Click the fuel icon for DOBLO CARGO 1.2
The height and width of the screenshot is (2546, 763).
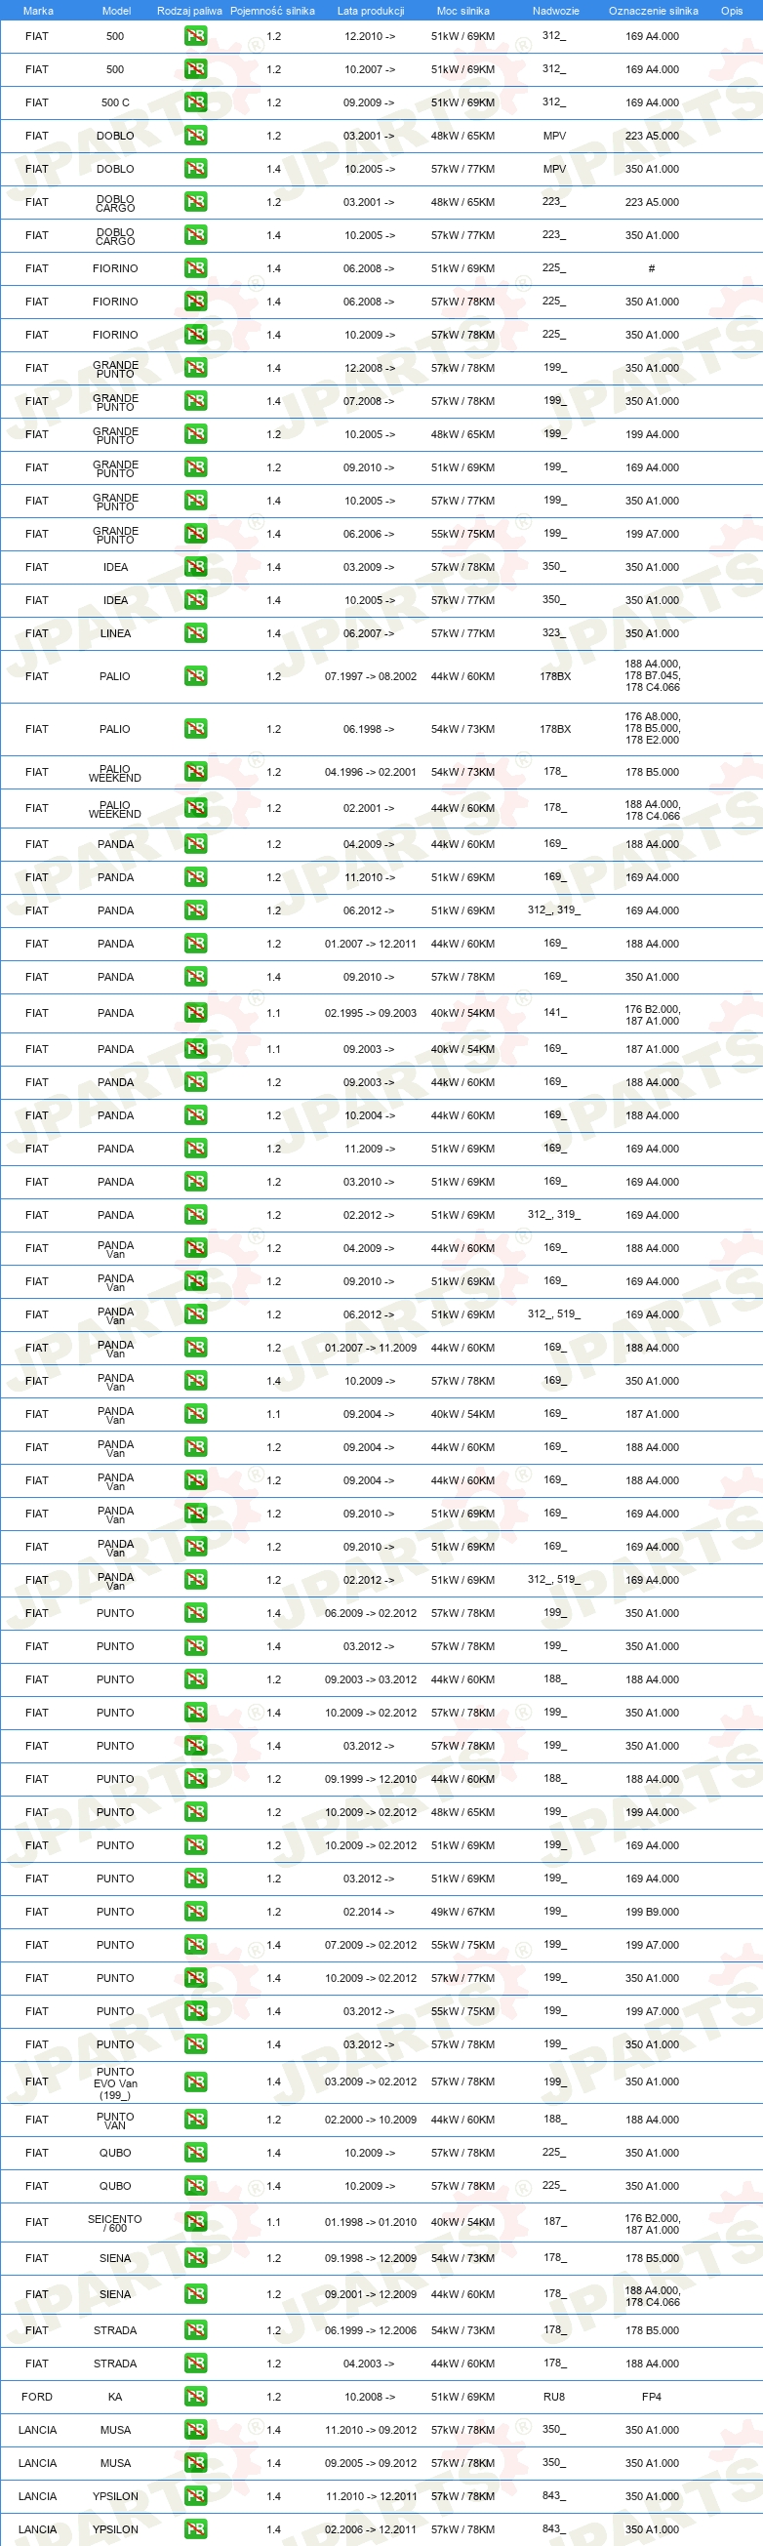(x=196, y=203)
